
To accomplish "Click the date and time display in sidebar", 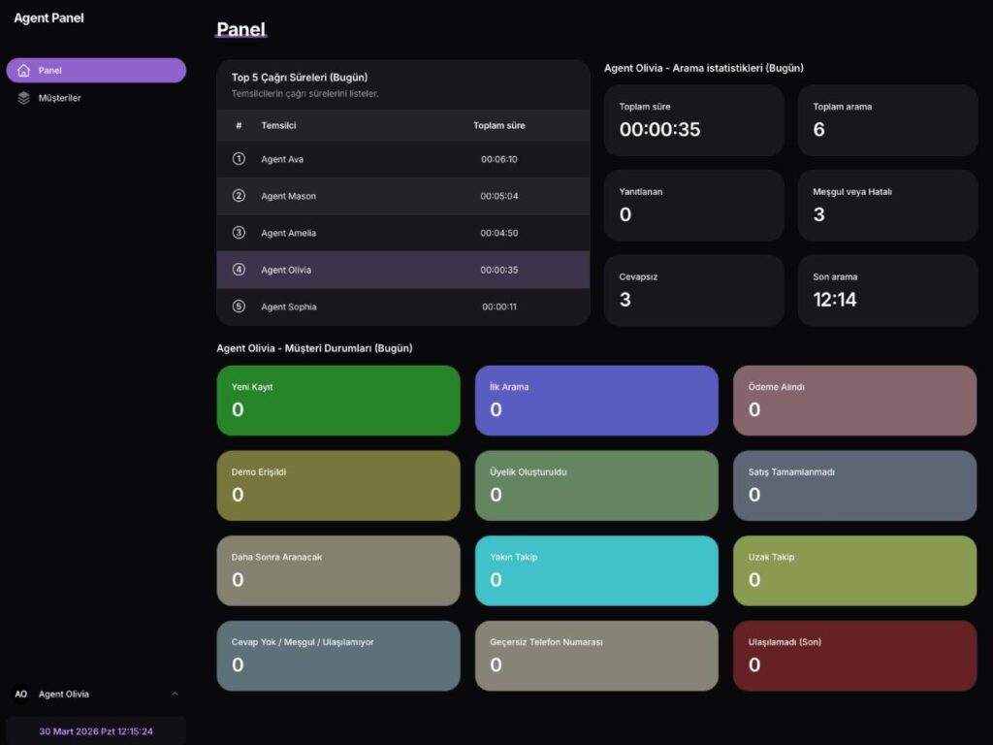I will [96, 731].
